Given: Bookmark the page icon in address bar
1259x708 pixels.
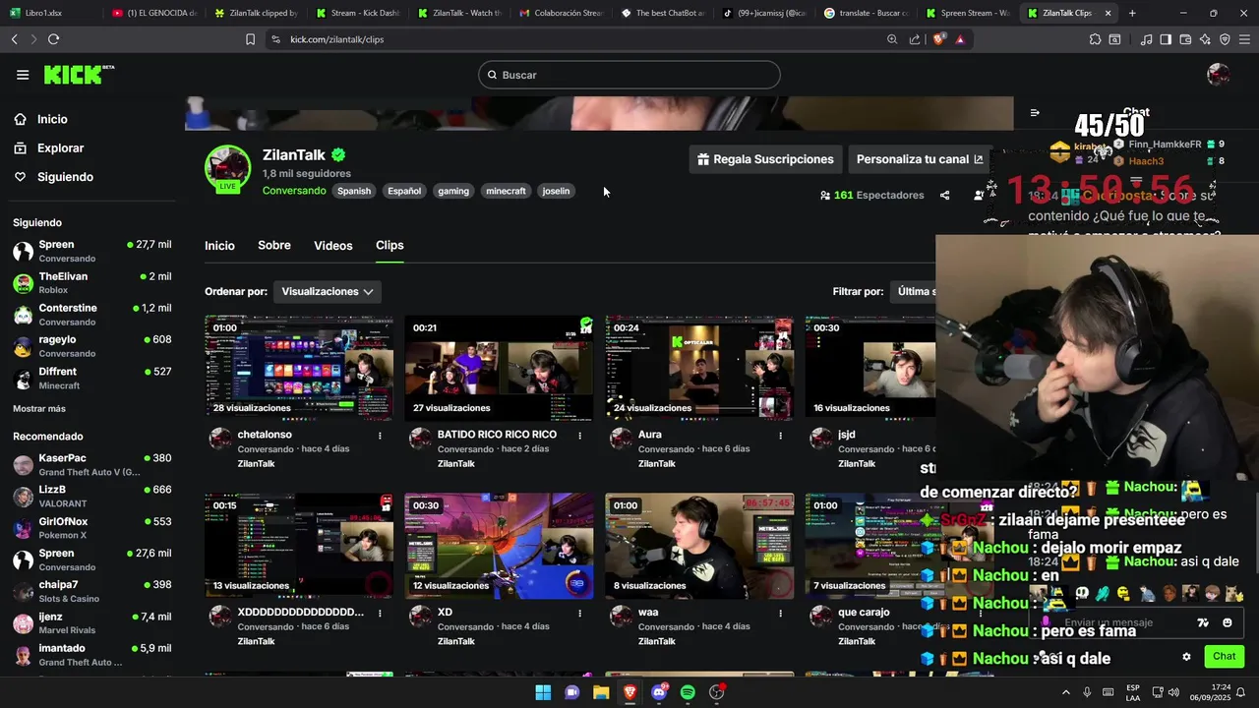Looking at the screenshot, I should point(250,39).
